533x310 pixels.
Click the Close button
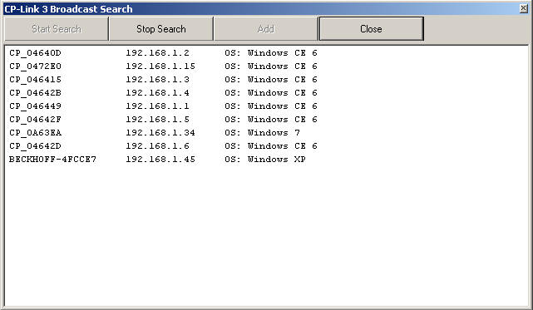click(x=371, y=29)
